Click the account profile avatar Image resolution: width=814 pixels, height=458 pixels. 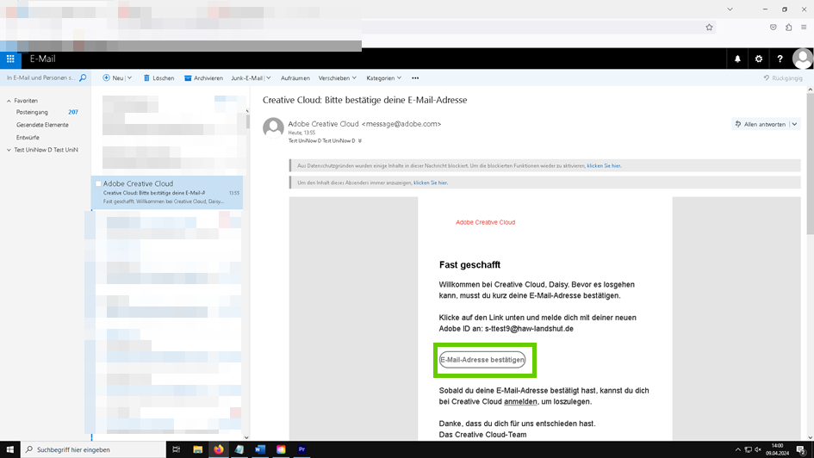(x=803, y=59)
